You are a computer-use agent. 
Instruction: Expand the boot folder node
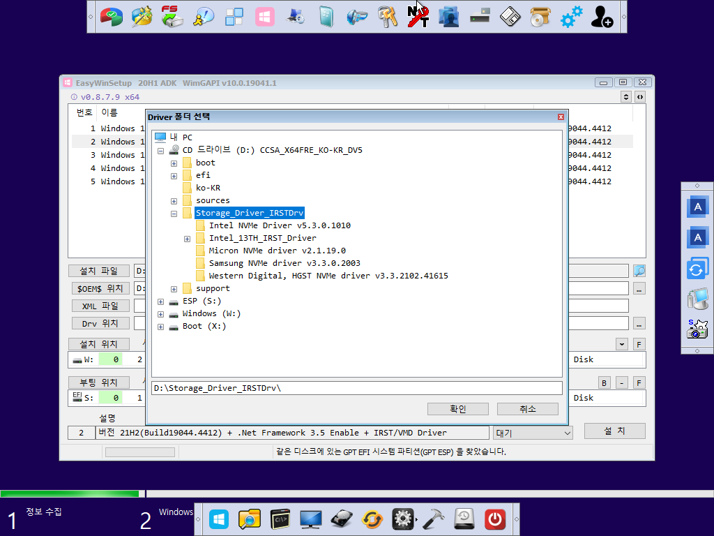pos(174,163)
